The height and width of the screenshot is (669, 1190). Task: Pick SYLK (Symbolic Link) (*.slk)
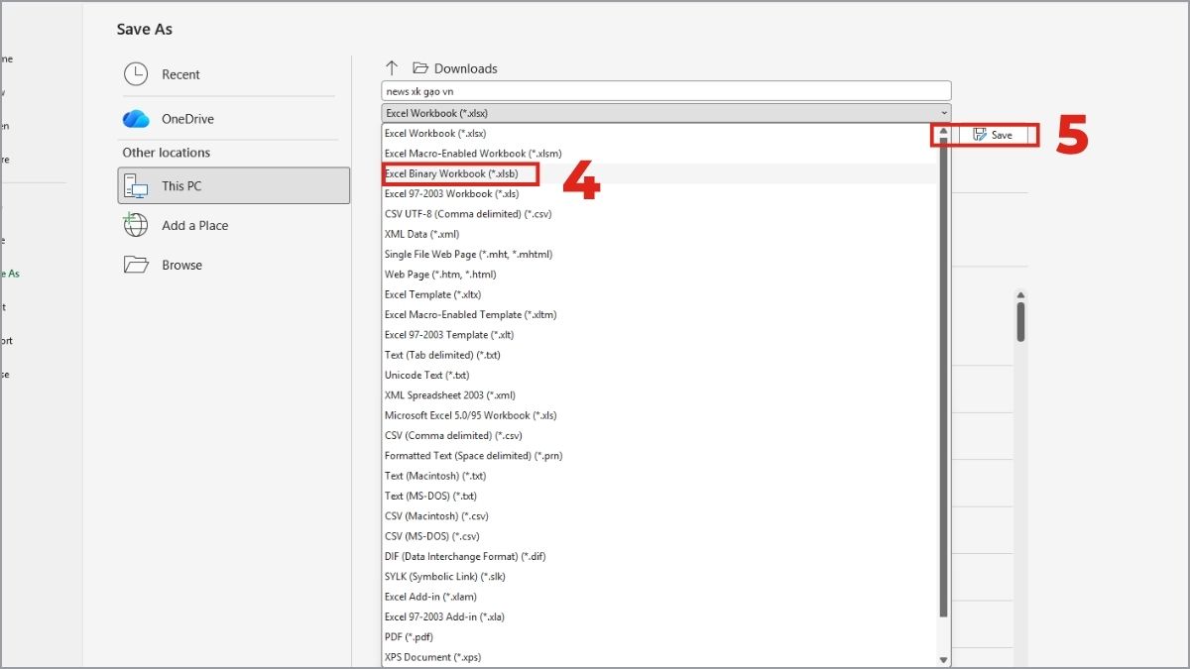point(659,577)
